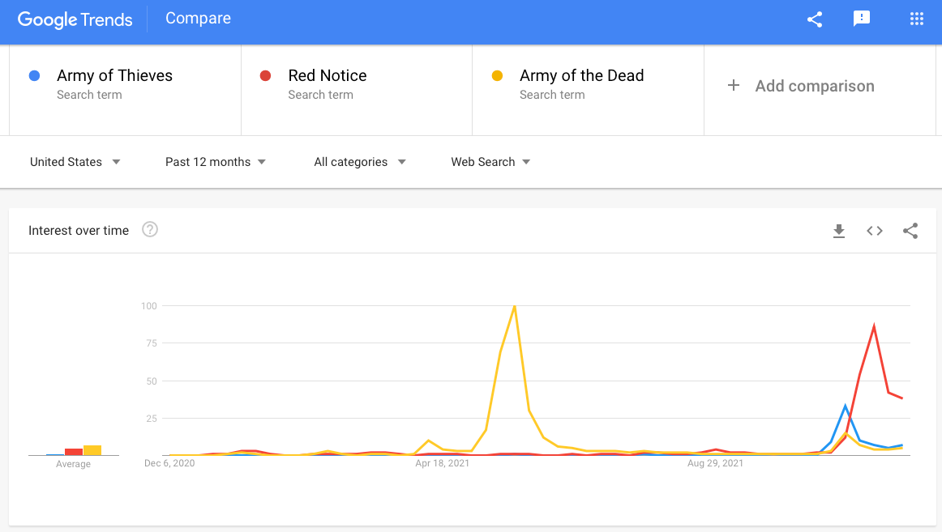Screen dimensions: 942x532
Task: Open the Web Search type dropdown
Action: pyautogui.click(x=490, y=162)
